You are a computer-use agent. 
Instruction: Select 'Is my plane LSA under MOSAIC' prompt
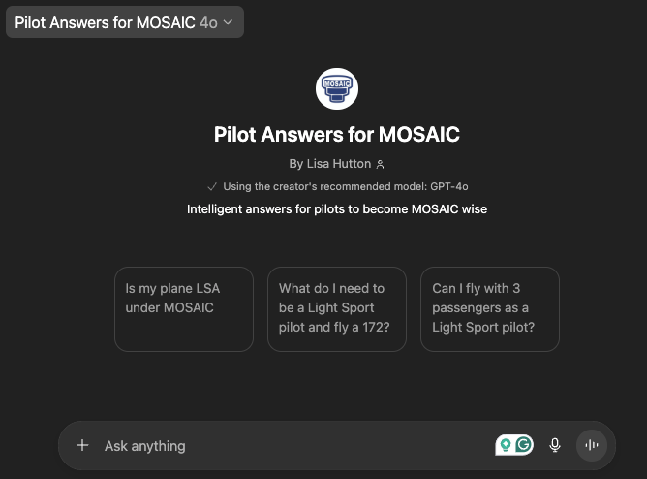[x=184, y=309]
